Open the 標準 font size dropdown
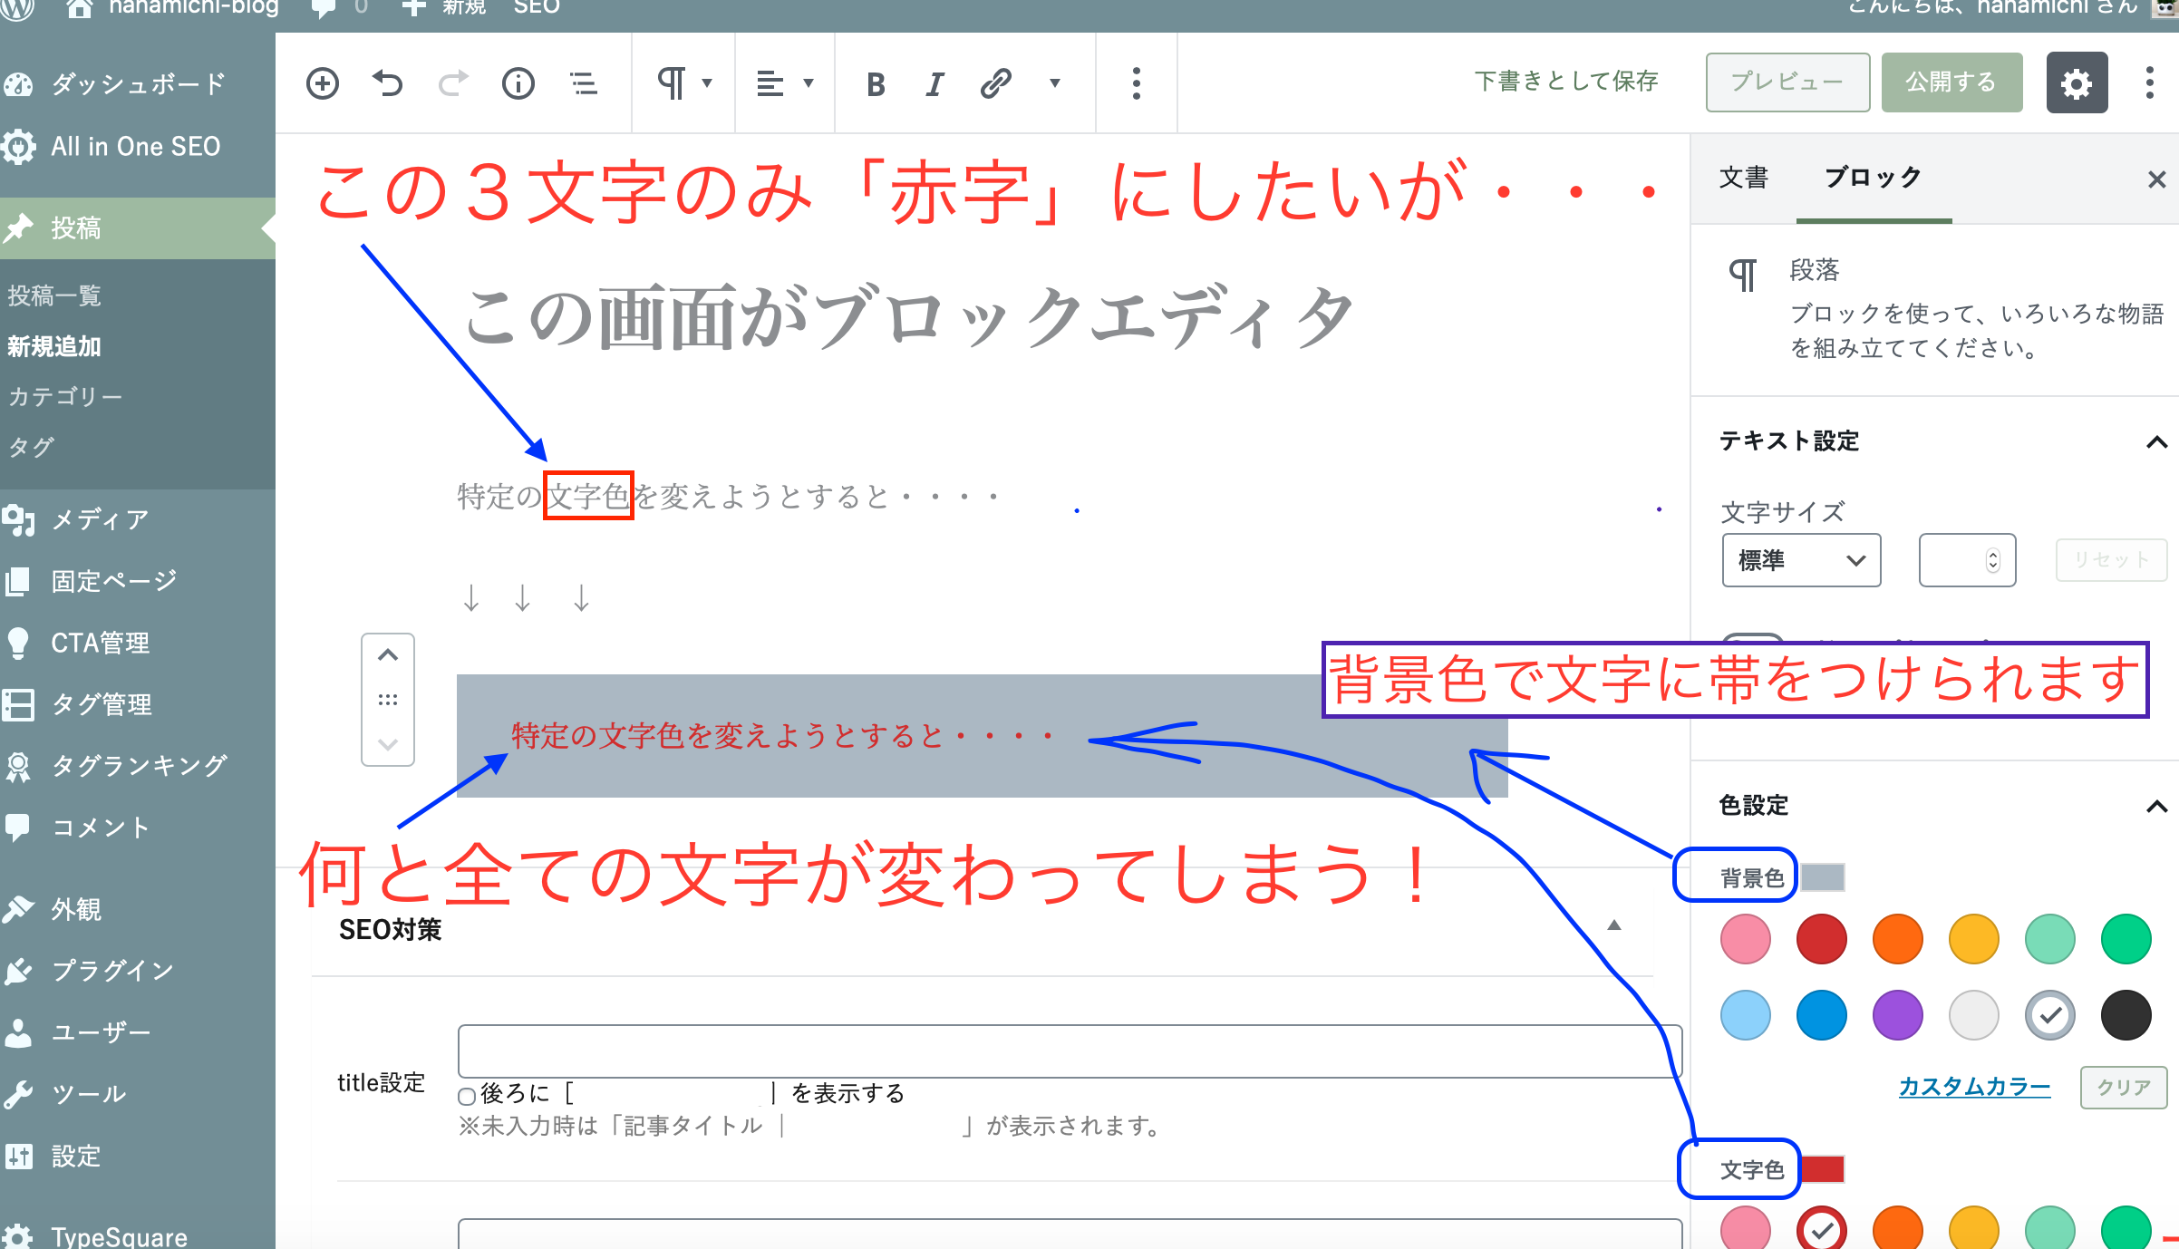The height and width of the screenshot is (1249, 2179). 1801,560
